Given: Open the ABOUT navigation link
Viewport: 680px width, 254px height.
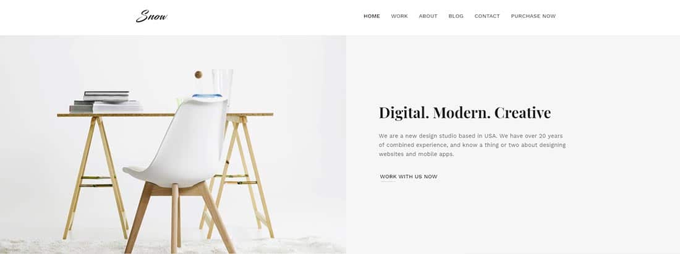Looking at the screenshot, I should pos(428,16).
